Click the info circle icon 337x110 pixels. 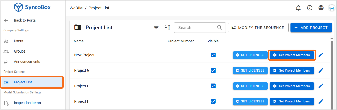310,8
